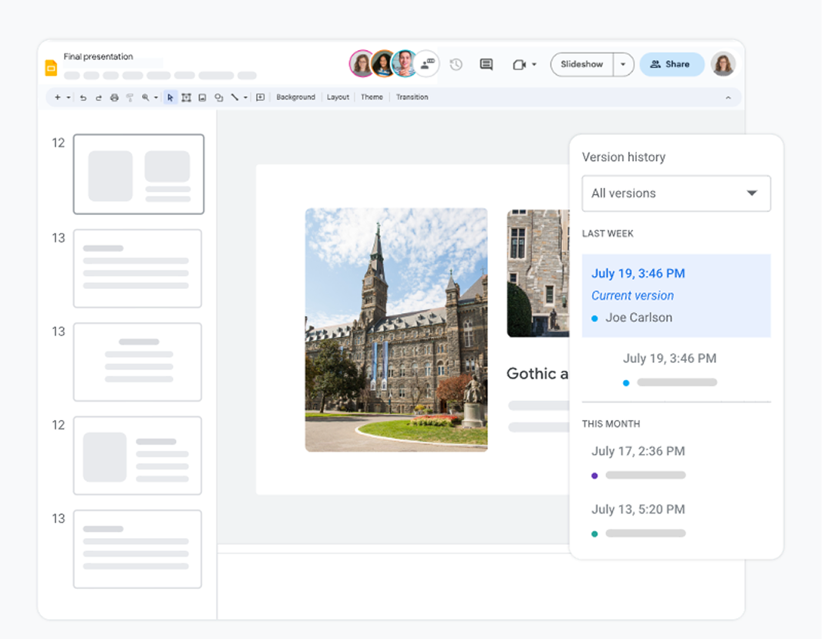This screenshot has height=639, width=822.
Task: Click the Google Slides logo
Action: (x=51, y=68)
